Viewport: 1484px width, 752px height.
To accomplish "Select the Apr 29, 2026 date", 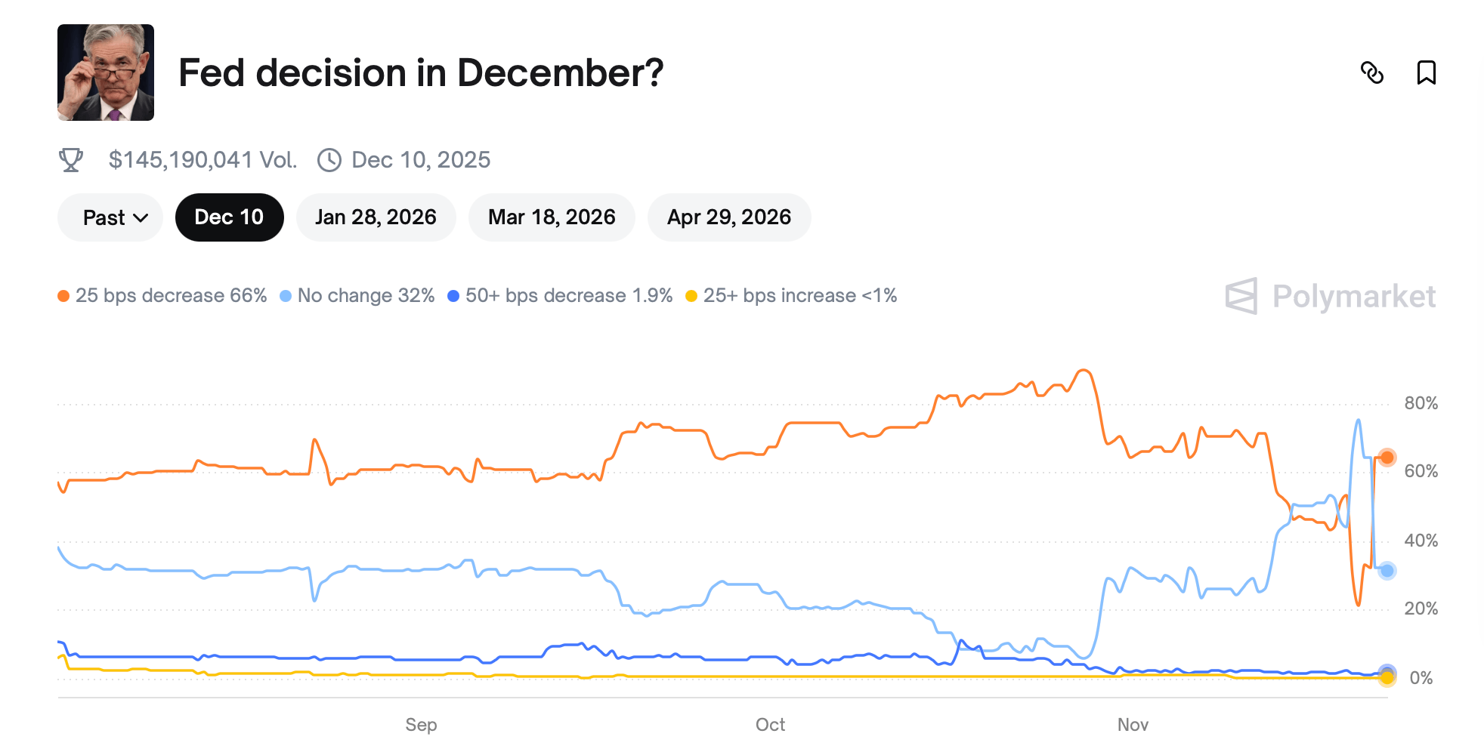I will point(728,217).
